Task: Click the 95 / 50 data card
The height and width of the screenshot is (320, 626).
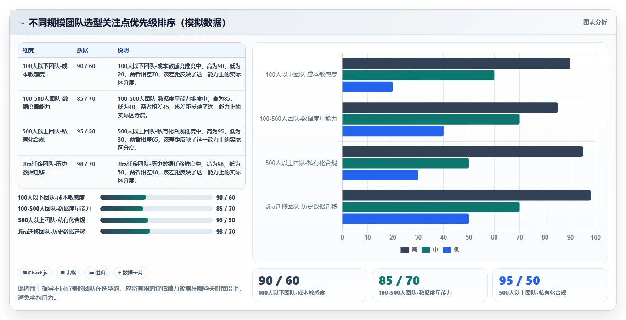Action: (x=550, y=285)
